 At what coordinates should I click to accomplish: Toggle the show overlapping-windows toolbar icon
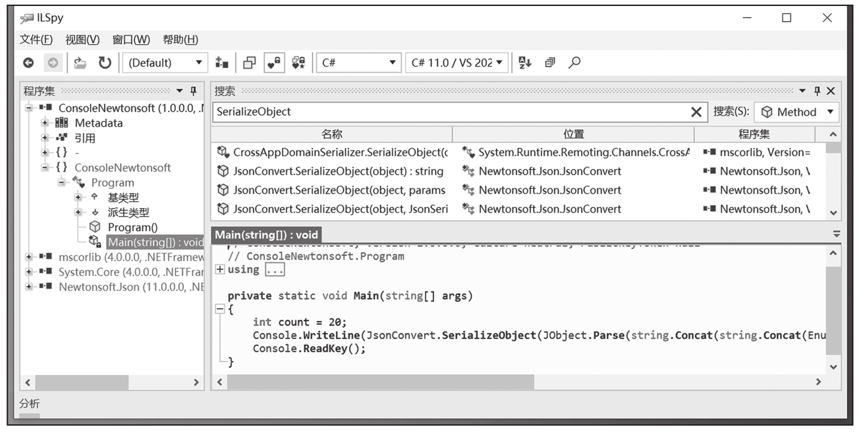[x=250, y=63]
